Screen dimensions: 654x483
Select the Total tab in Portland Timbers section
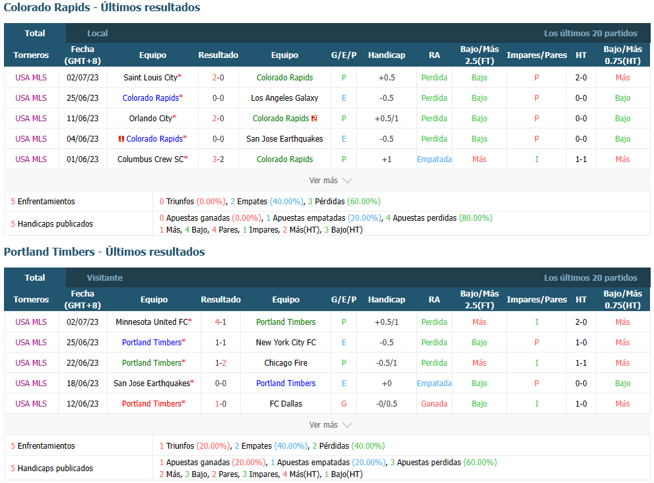[x=35, y=277]
